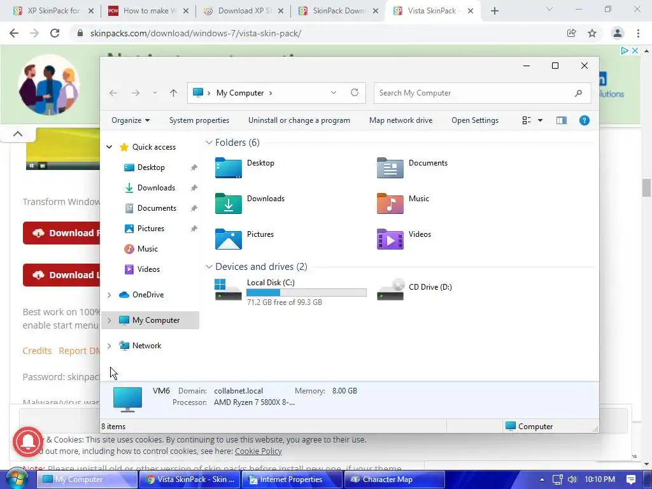Switch to the SkinPack Downl tab
Image resolution: width=652 pixels, height=489 pixels.
click(x=338, y=11)
